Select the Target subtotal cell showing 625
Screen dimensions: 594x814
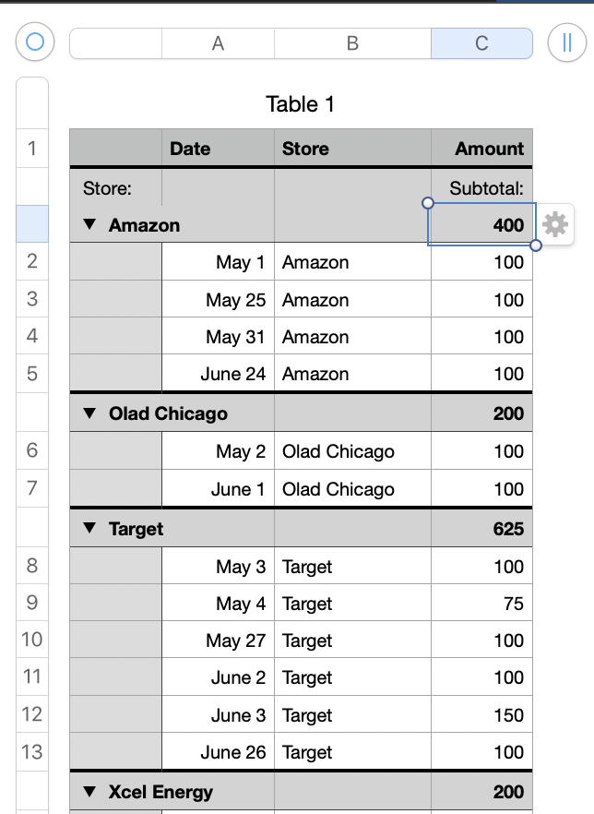[x=481, y=529]
